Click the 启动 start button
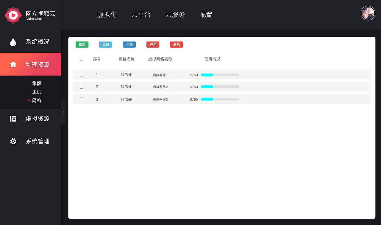 tap(129, 44)
